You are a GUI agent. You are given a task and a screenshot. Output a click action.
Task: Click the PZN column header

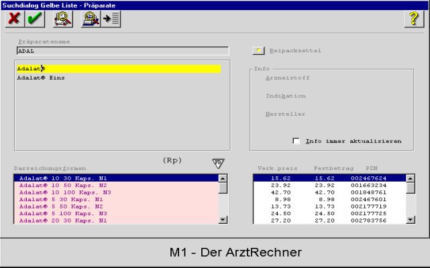[372, 168]
